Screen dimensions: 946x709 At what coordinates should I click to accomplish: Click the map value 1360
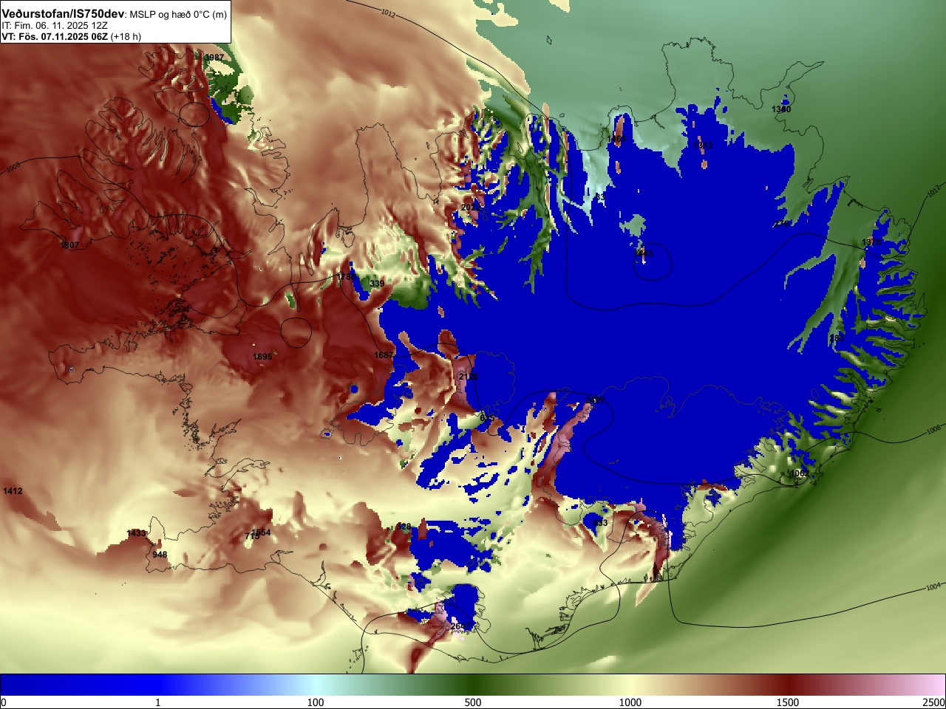(x=781, y=109)
